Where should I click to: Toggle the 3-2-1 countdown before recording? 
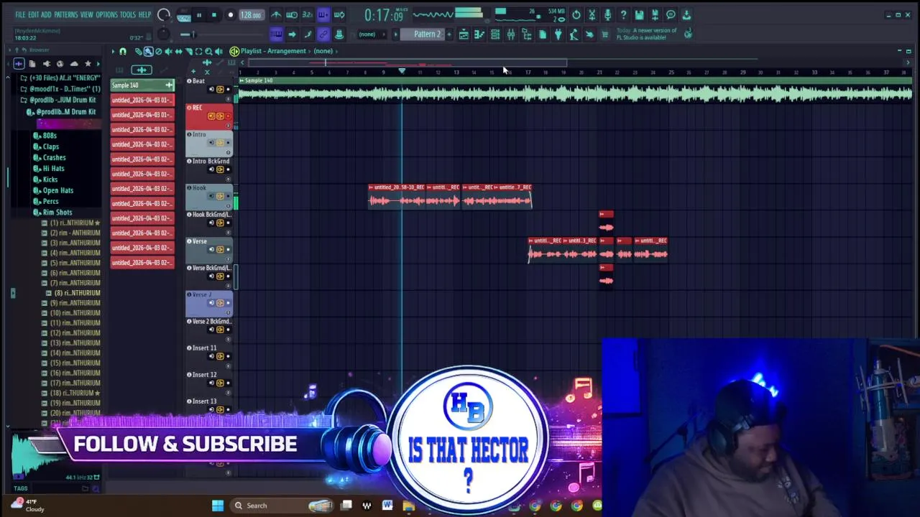pos(308,14)
